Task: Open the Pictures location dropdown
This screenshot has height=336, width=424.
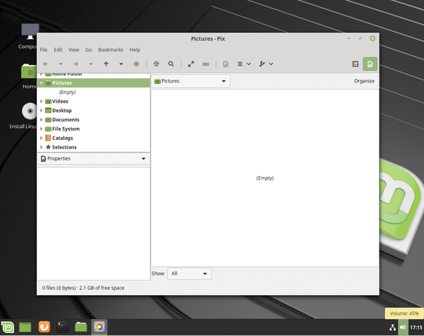Action: (x=191, y=81)
